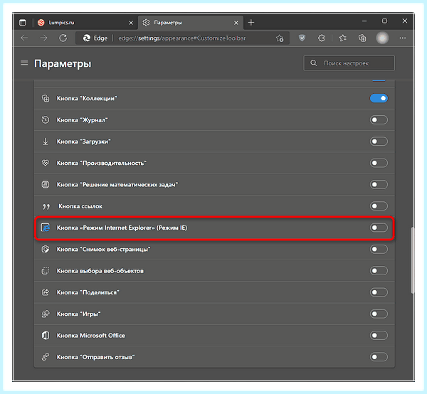Open the Settings hamburger navigation menu
Viewport: 427px width, 394px height.
24,63
